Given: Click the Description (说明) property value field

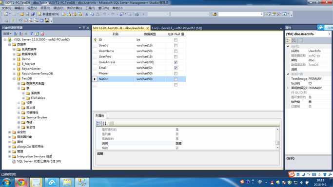Looking at the screenshot, I should coord(225,143).
